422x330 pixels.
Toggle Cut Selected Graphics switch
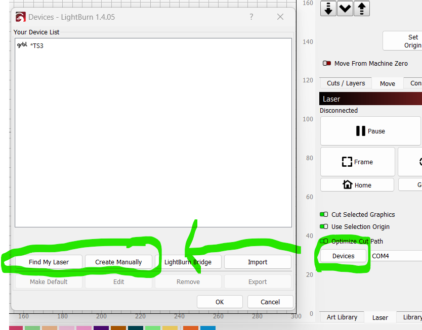(x=324, y=214)
